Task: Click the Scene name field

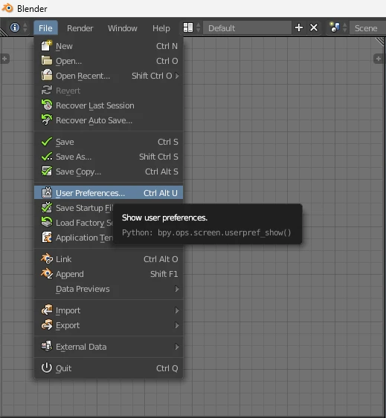Action: point(368,27)
